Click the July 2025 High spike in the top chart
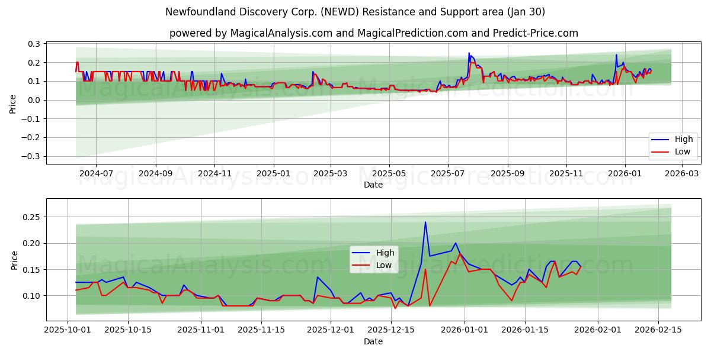This screenshot has width=711, height=355. (x=469, y=53)
